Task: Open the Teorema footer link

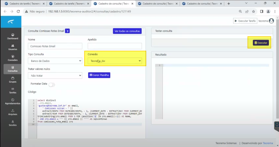Action: [268, 143]
